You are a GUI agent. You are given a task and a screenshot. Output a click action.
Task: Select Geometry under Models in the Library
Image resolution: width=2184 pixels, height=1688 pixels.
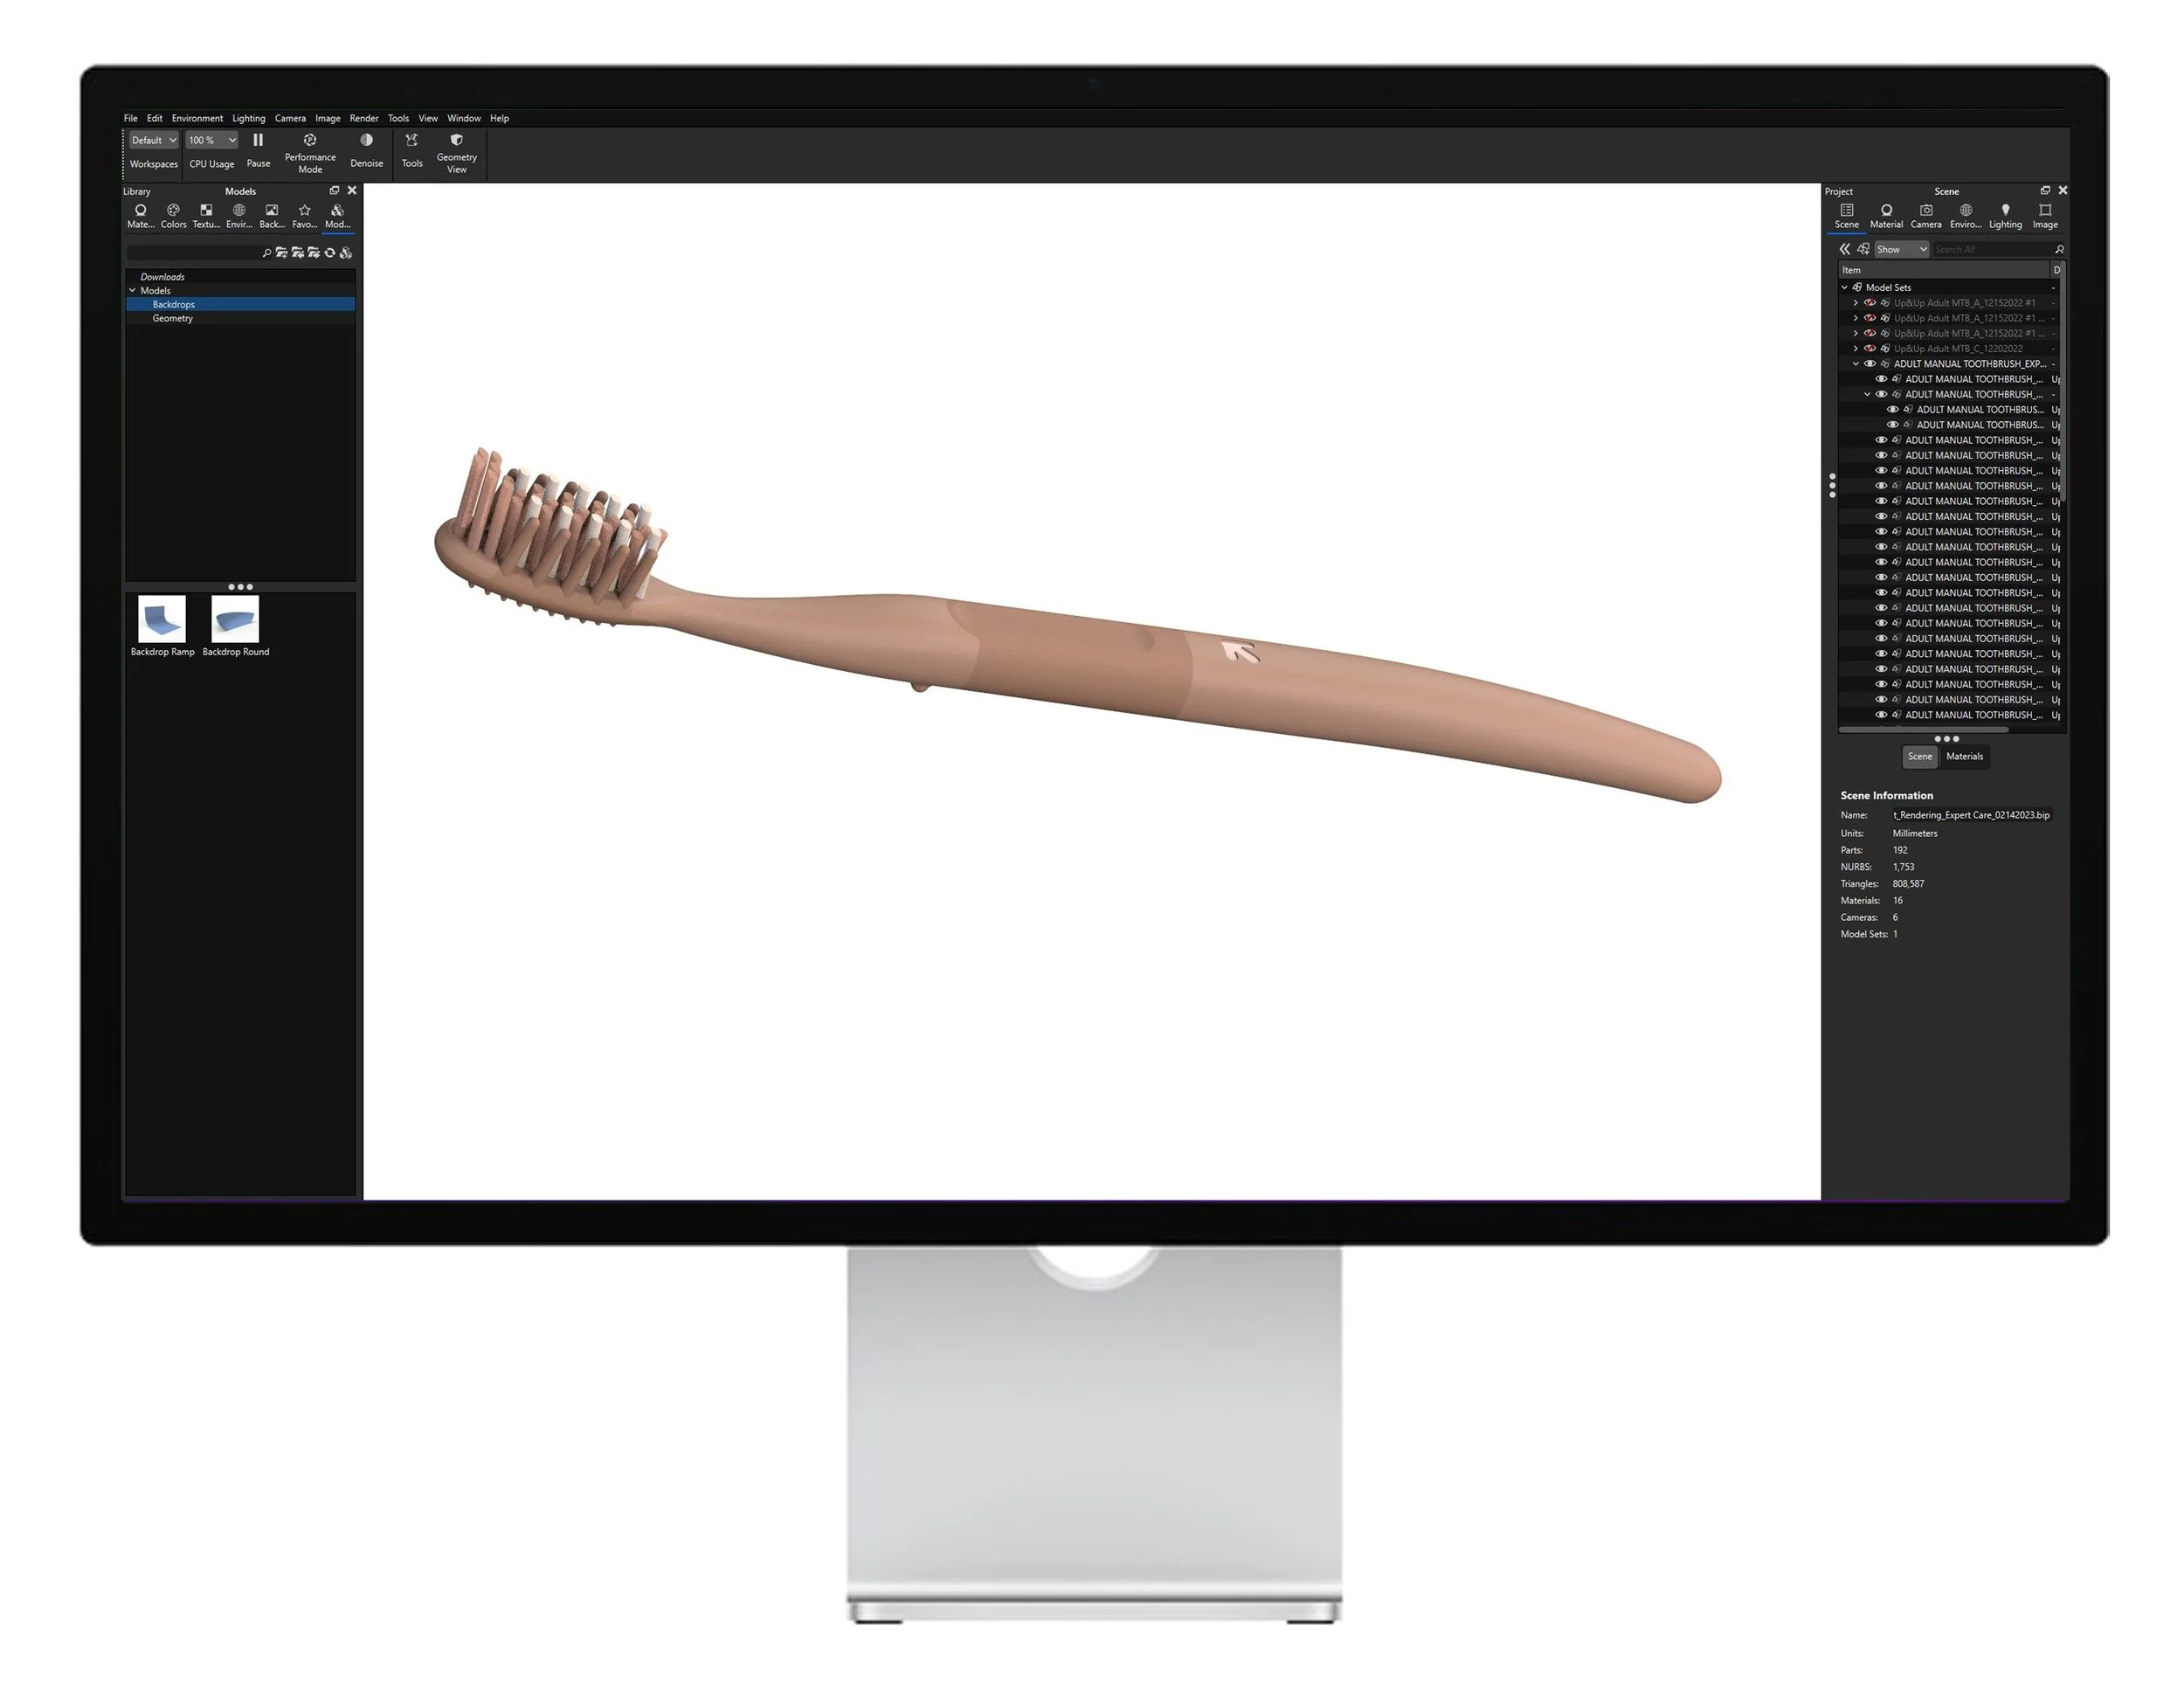pos(173,318)
